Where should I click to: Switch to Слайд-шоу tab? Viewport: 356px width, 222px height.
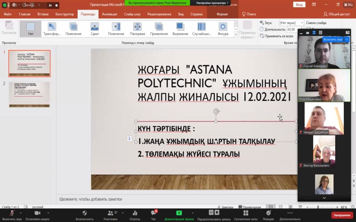[132, 14]
